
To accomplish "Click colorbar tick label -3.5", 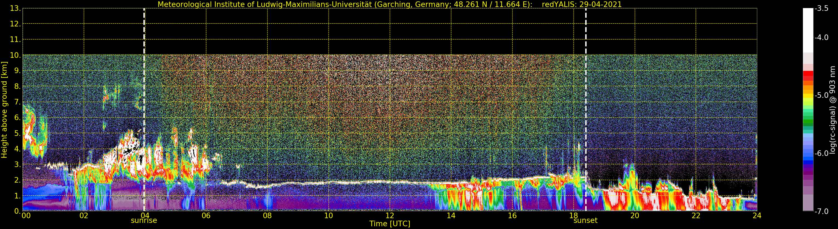I will click(x=822, y=8).
